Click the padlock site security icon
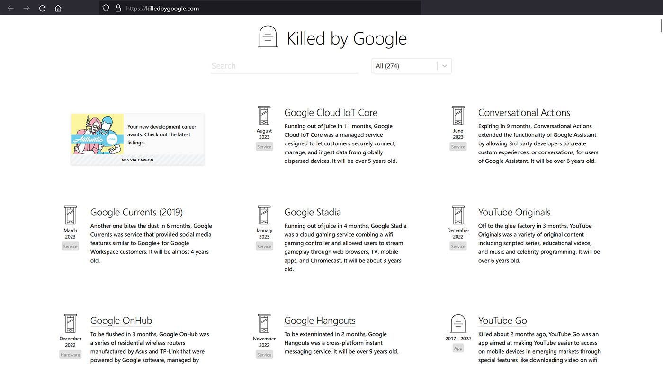This screenshot has width=663, height=366. click(x=118, y=8)
